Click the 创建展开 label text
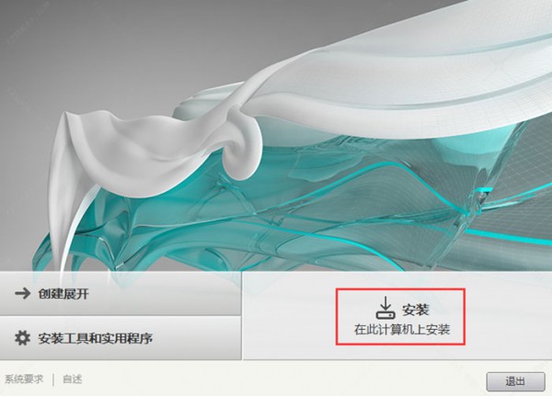552x396 pixels. (x=63, y=294)
